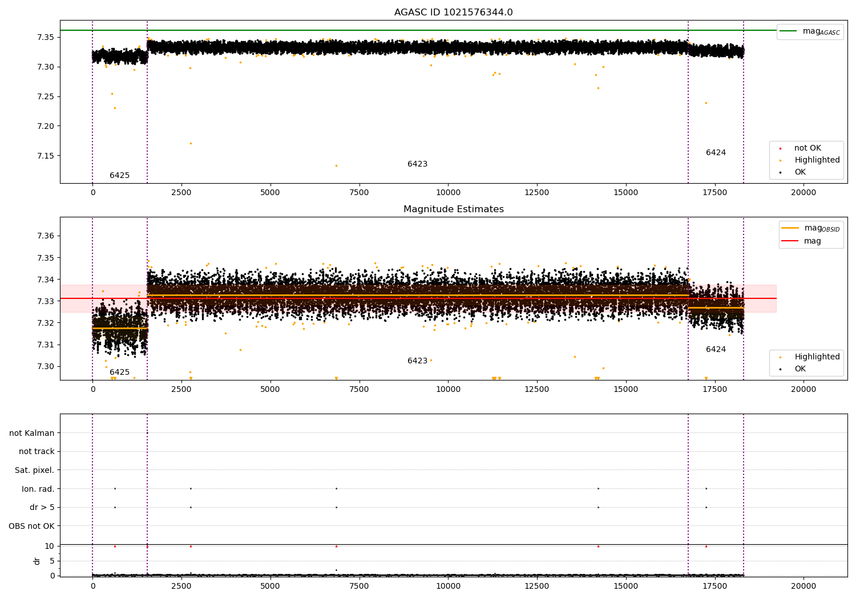The image size is (856, 599).
Task: Select the 'not track' row label
Action: [x=37, y=452]
